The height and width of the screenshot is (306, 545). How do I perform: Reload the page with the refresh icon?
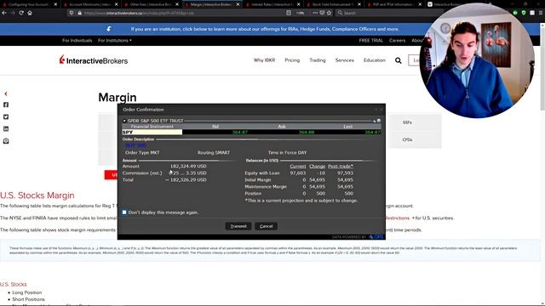click(x=21, y=13)
